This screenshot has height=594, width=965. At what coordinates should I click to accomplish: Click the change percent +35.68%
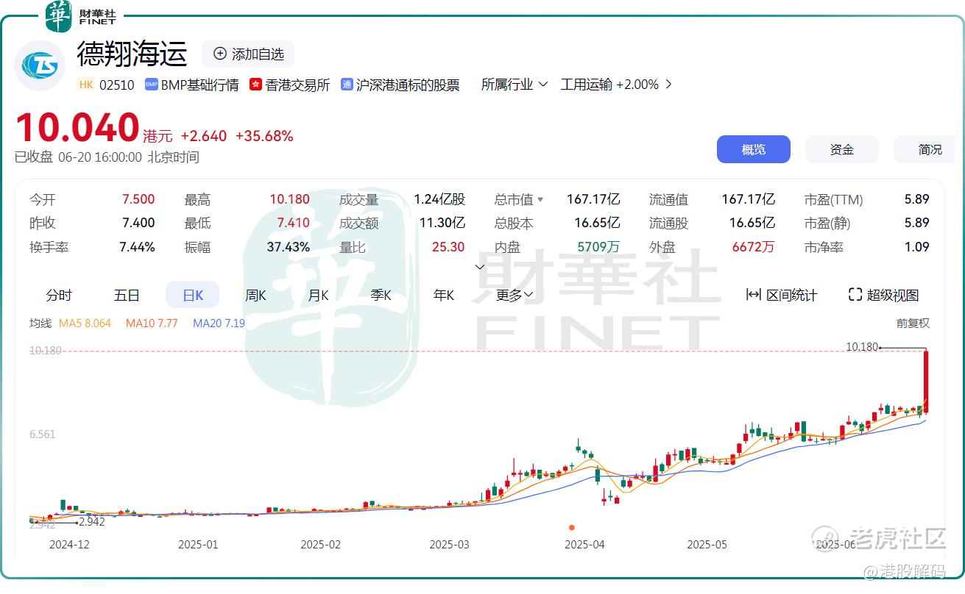[x=264, y=136]
